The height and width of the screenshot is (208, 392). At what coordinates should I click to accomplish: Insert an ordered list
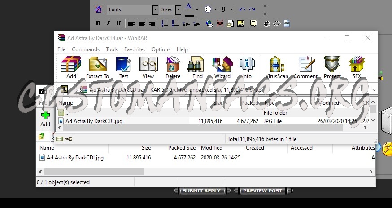(x=165, y=23)
